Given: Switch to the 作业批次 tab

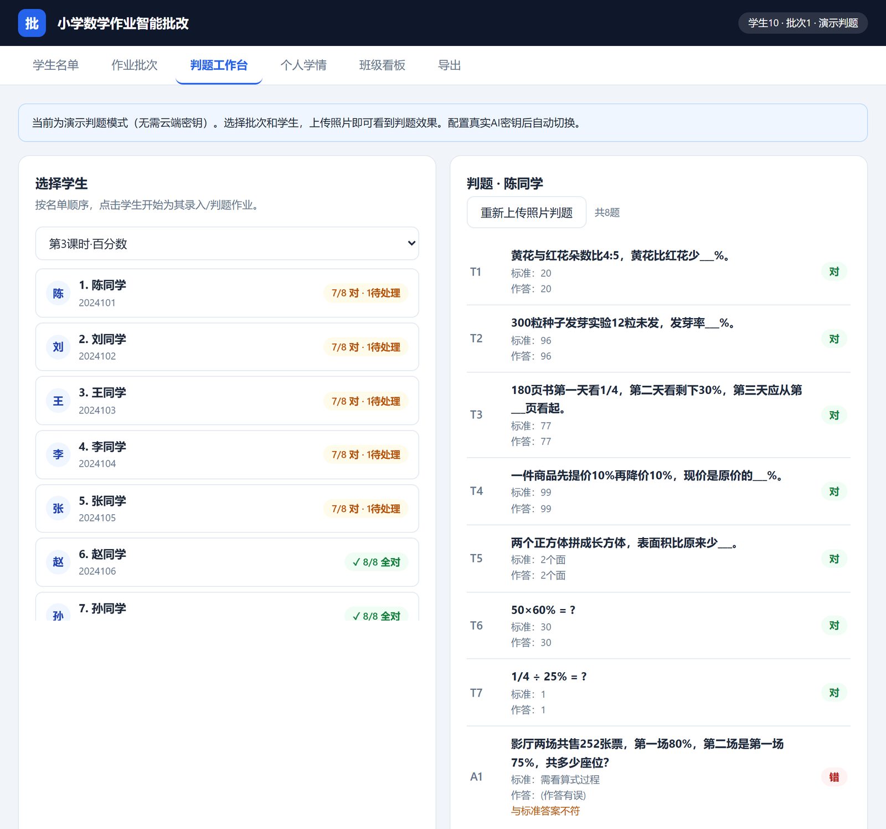Looking at the screenshot, I should 135,65.
